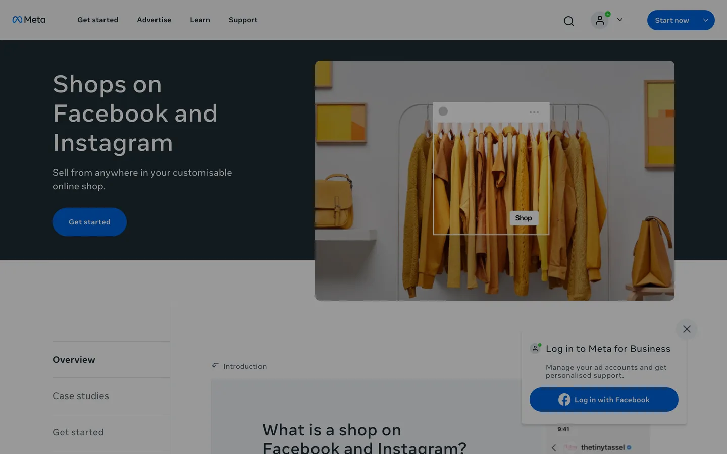Click thetinytassel profile name

click(603, 447)
